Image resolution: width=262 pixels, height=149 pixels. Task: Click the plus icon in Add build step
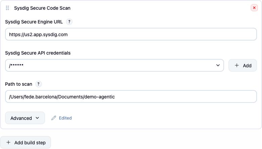click(x=8, y=143)
